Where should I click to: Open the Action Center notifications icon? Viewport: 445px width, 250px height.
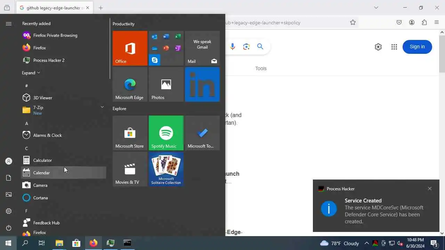434,243
